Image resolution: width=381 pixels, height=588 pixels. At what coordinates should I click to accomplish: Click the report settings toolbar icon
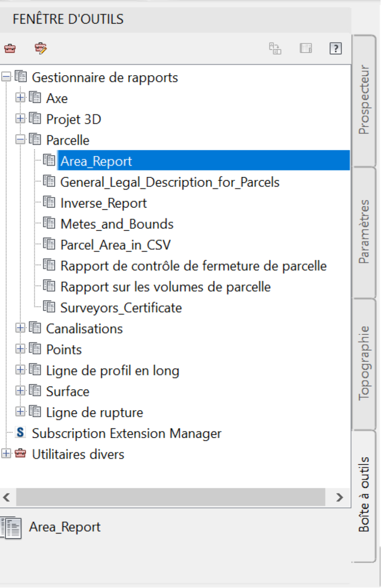coord(306,49)
